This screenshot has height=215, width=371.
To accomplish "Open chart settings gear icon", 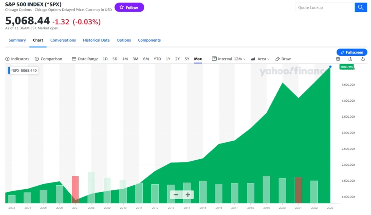I will [338, 59].
